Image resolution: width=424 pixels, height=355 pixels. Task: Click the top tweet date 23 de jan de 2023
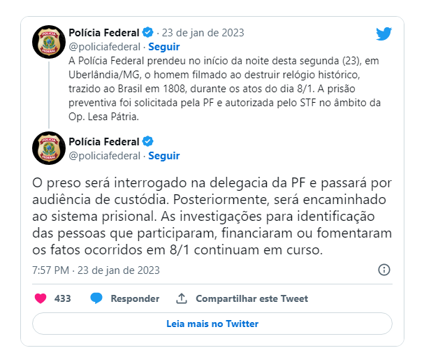pos(203,33)
